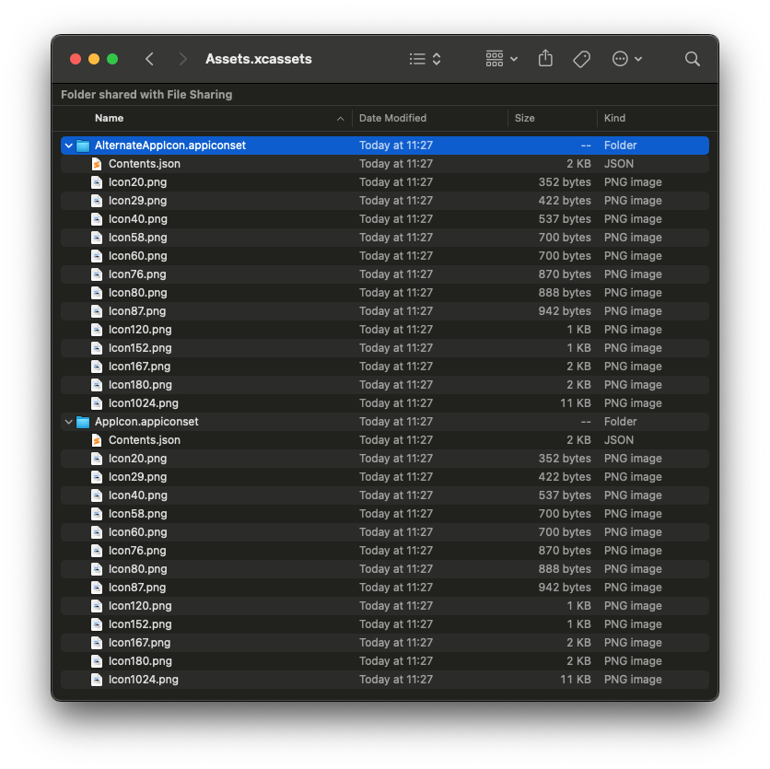The width and height of the screenshot is (770, 769).
Task: Select Icon167.png in the AlternateAppIcon folder
Action: tap(385, 367)
